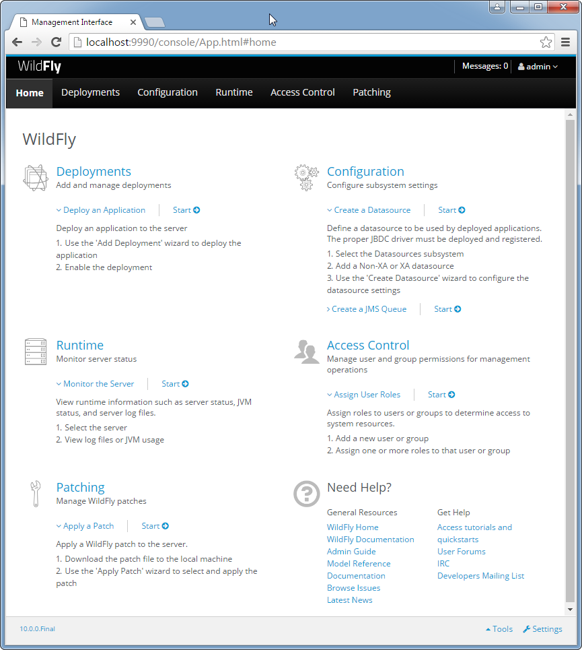The image size is (582, 650).
Task: Open the WildFly Documentation link
Action: tap(371, 540)
